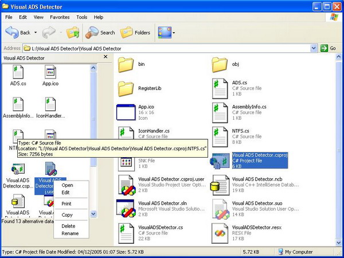Select AssemblyInfo stream icon in side panel
Screen dimensions: 344x258
[x=18, y=104]
